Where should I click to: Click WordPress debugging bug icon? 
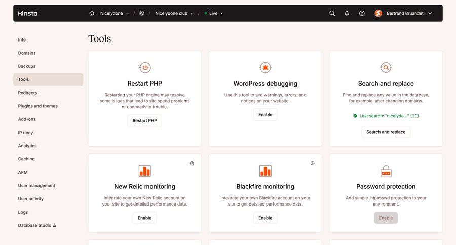(265, 68)
